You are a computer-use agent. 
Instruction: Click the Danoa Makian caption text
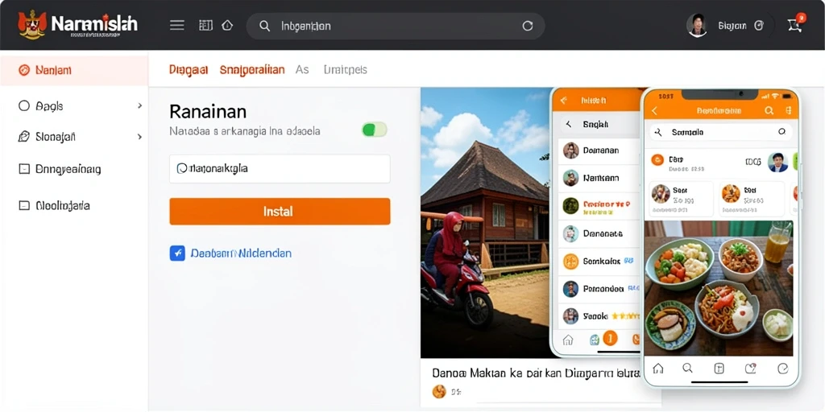(536, 373)
